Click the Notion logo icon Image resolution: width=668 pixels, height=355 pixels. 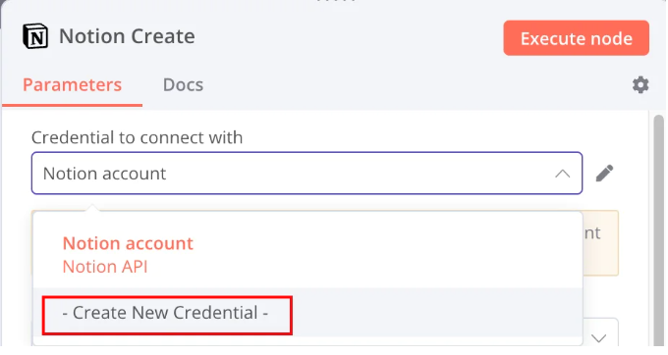pyautogui.click(x=35, y=36)
